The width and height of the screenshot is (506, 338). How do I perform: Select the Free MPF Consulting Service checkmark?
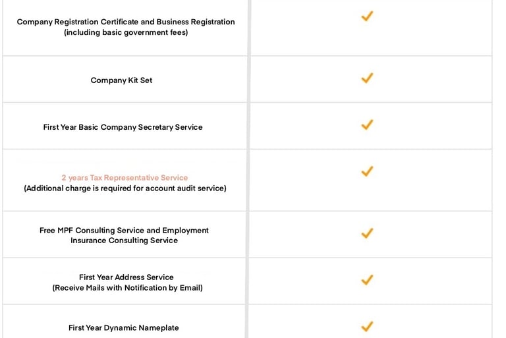367,233
